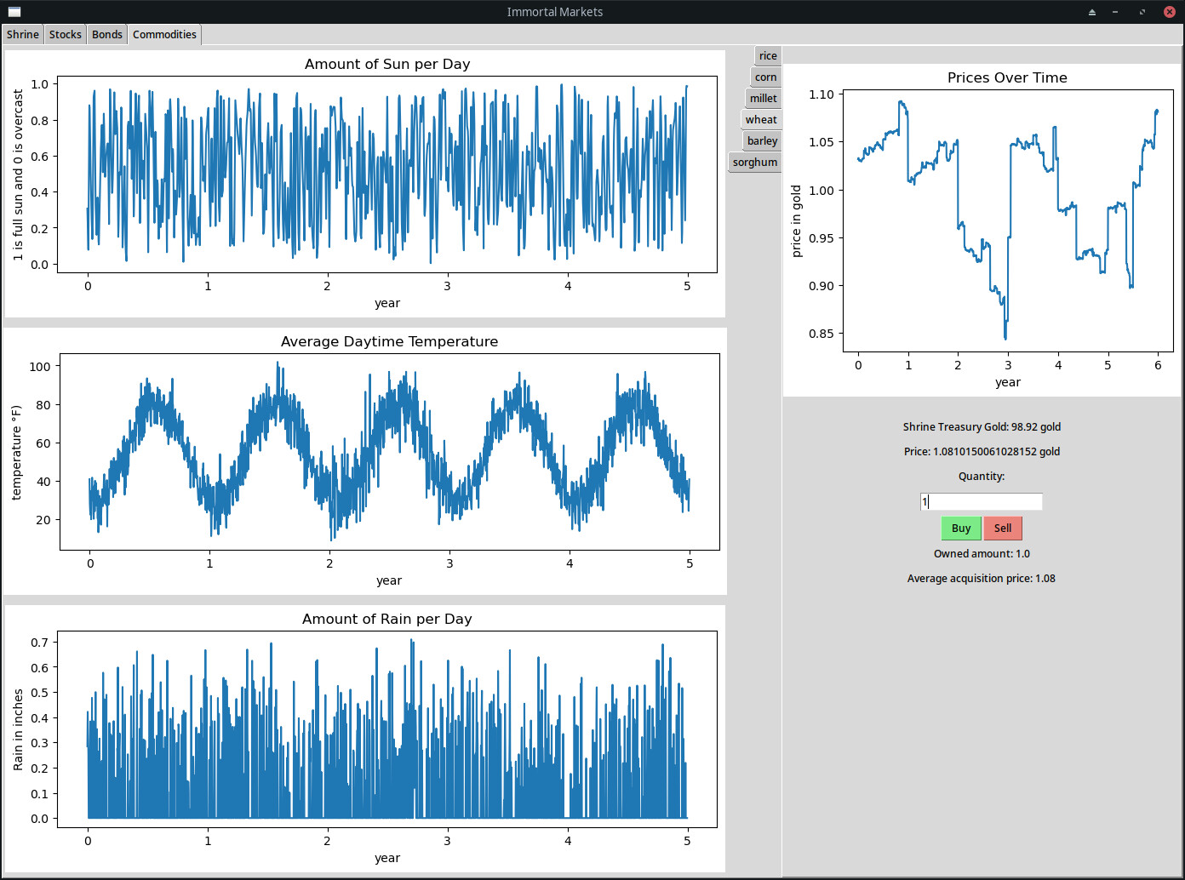Click the restore window size icon
Image resolution: width=1185 pixels, height=880 pixels.
pos(1142,12)
